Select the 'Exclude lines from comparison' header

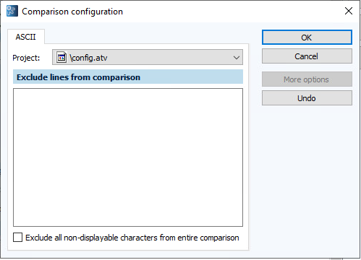click(128, 77)
